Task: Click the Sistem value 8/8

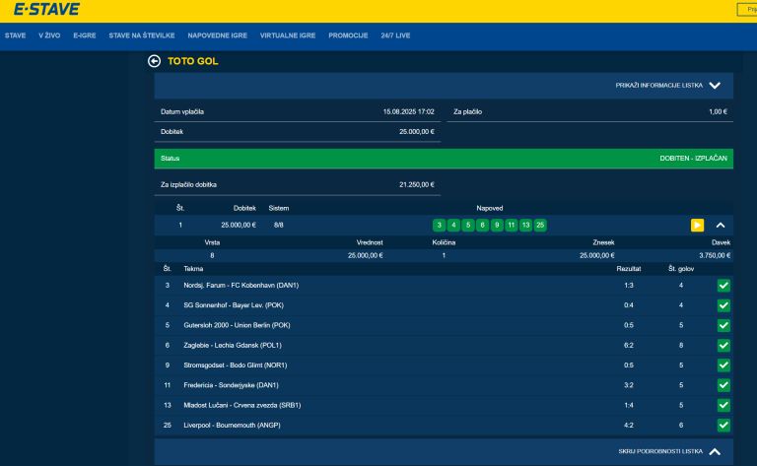Action: 279,226
